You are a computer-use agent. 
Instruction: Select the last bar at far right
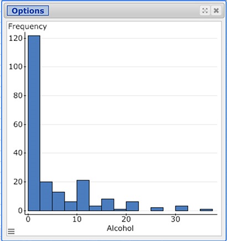click(207, 210)
